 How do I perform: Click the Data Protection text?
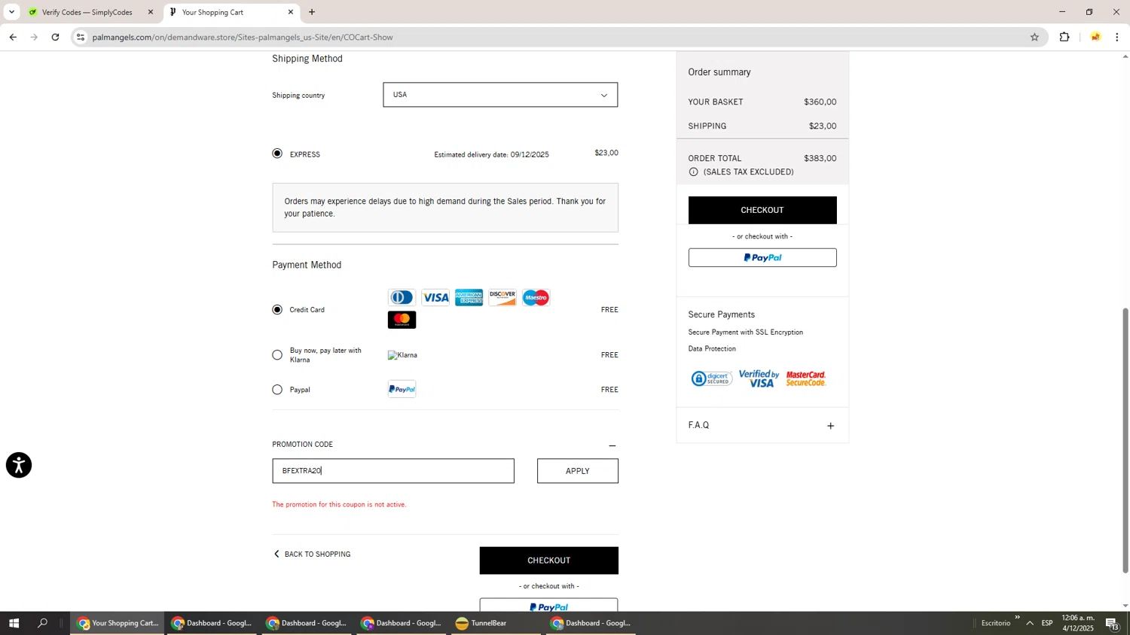tap(712, 349)
